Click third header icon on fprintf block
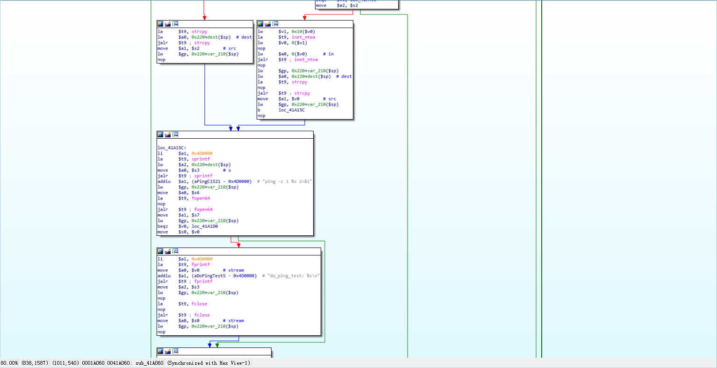The image size is (717, 368). click(x=175, y=251)
